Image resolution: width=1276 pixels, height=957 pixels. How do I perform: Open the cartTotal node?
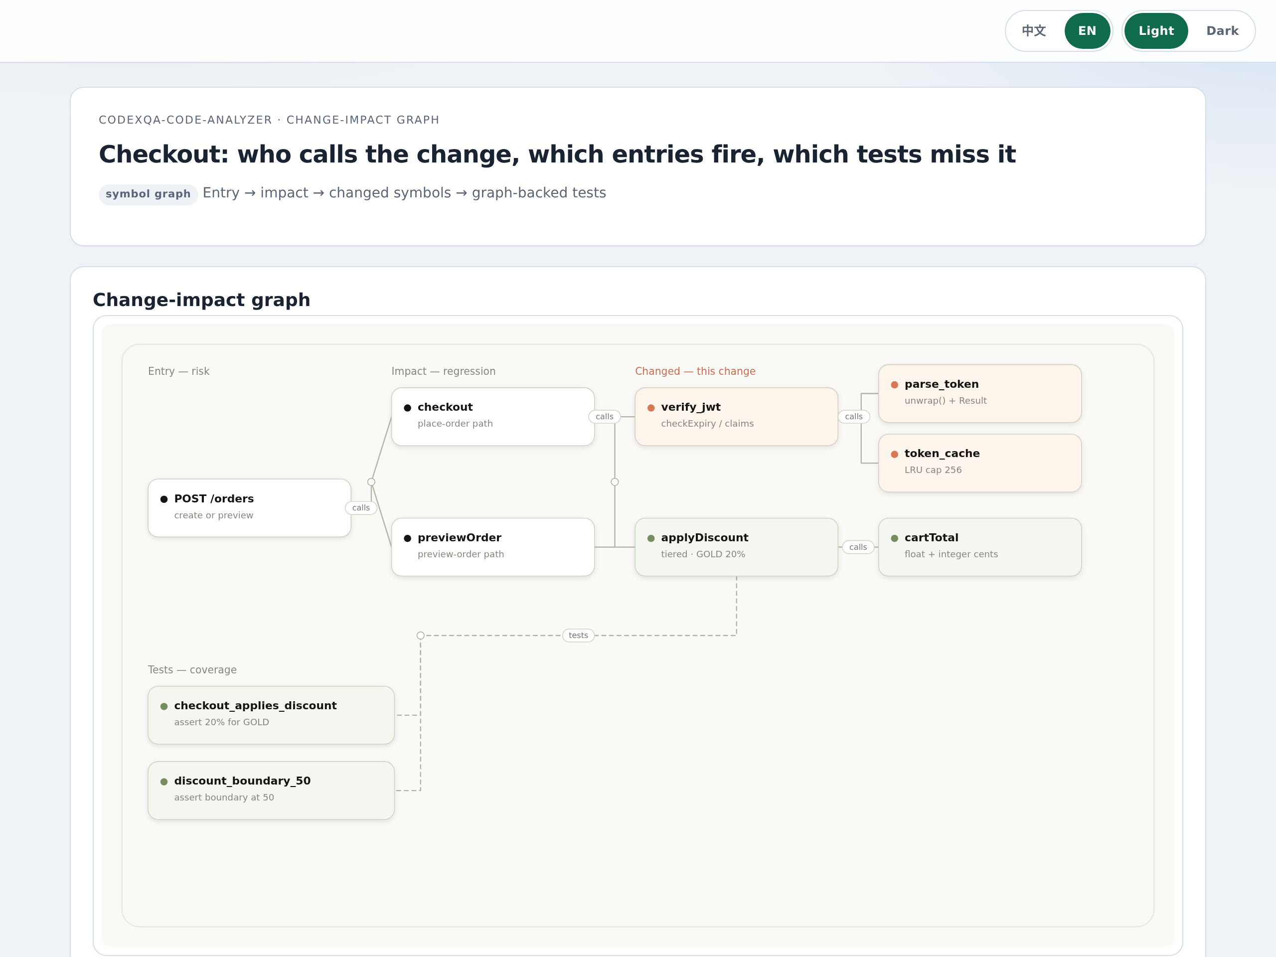pos(979,546)
